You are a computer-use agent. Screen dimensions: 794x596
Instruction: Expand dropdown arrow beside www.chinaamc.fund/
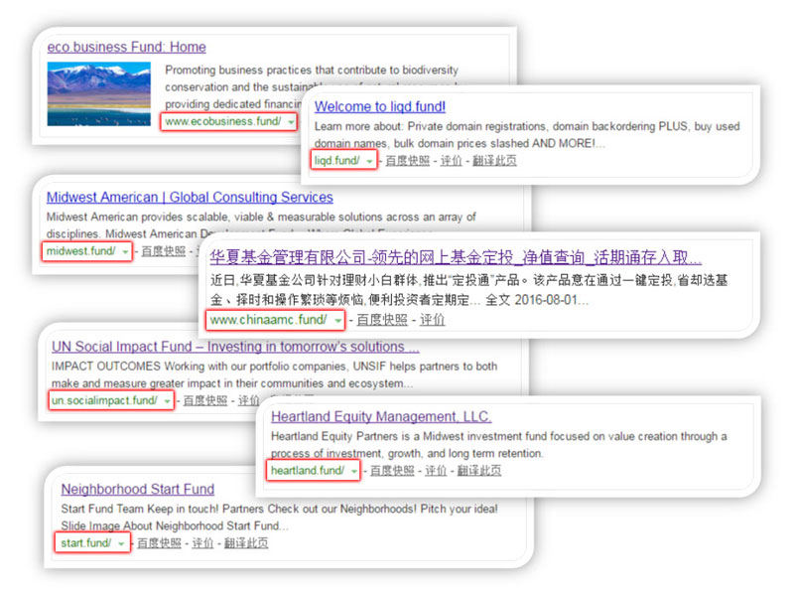click(x=337, y=320)
